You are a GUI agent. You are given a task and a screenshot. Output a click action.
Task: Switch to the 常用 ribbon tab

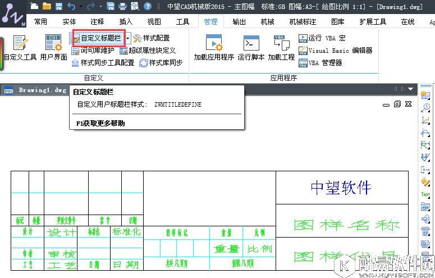41,22
